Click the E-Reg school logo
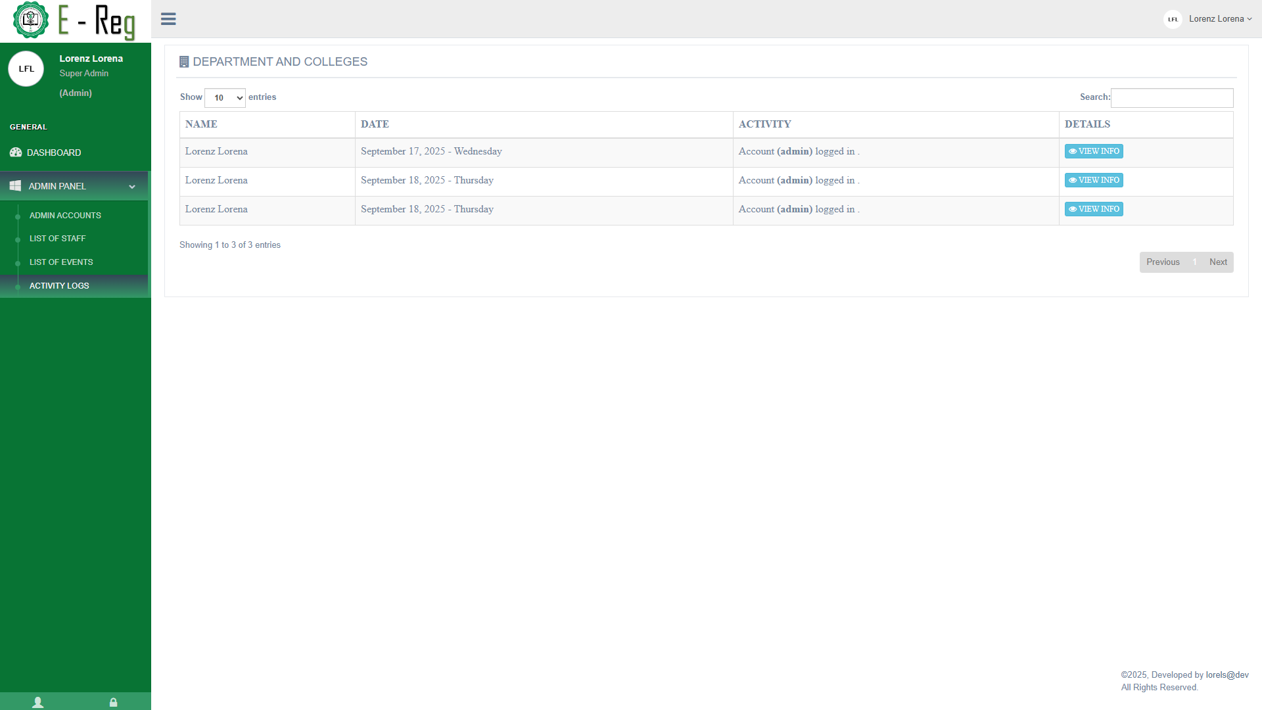This screenshot has height=710, width=1262. click(30, 20)
